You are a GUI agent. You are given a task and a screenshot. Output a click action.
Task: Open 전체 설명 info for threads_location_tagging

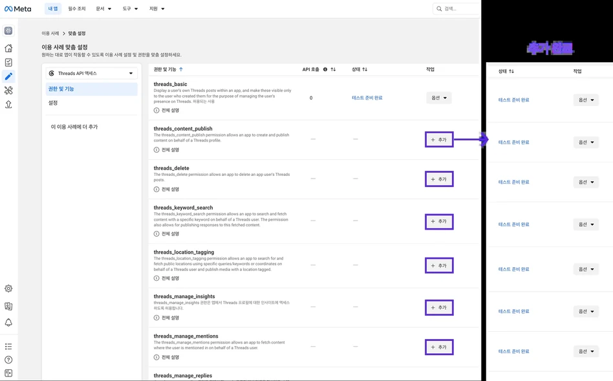pos(167,279)
